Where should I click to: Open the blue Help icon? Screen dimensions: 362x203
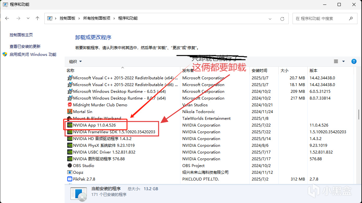[354, 61]
